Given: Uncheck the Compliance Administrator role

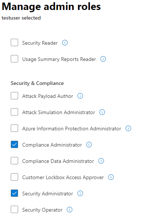Looking at the screenshot, I should pos(14,144).
